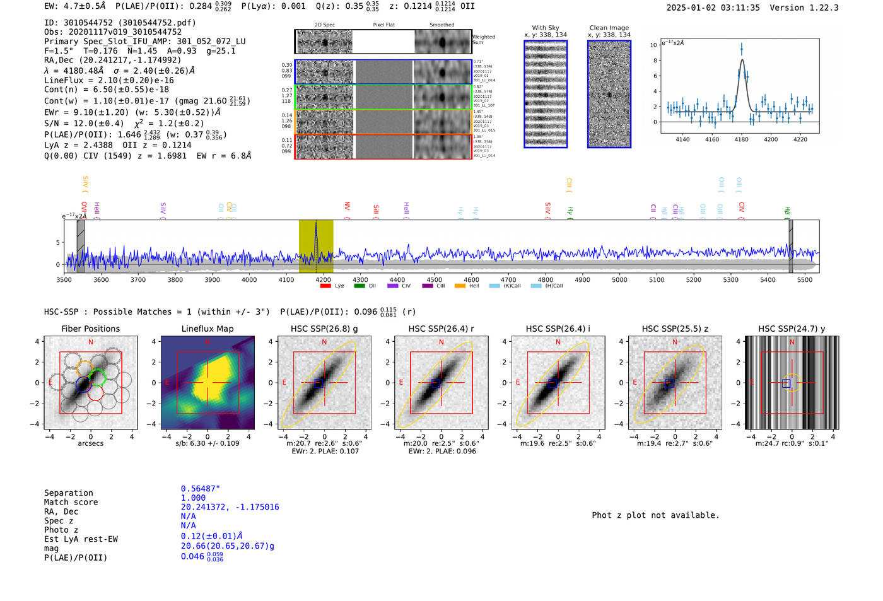
Task: Click the Q(0.00) CIV (1549) line
Action: click(x=148, y=156)
